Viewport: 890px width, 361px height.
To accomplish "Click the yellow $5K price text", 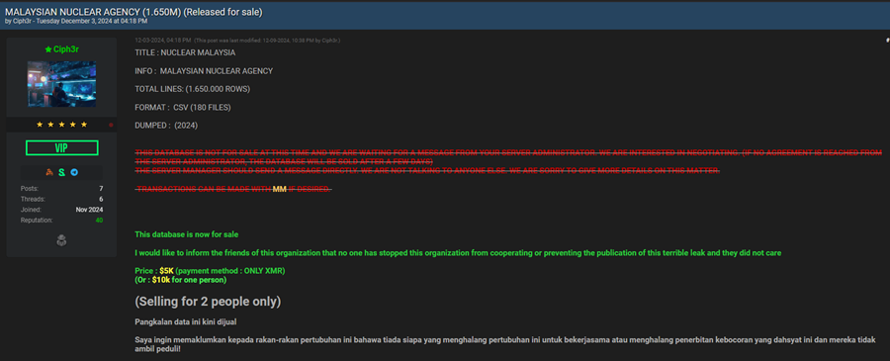I will click(x=167, y=271).
